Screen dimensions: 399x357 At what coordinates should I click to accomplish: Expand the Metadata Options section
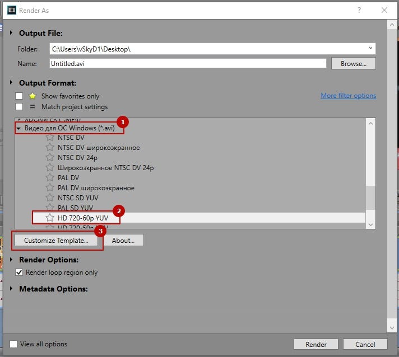(11, 289)
